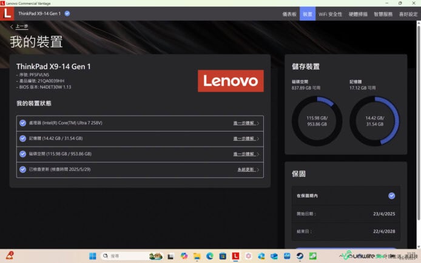Click the check icon on the disk space row
The image size is (421, 263).
23,154
